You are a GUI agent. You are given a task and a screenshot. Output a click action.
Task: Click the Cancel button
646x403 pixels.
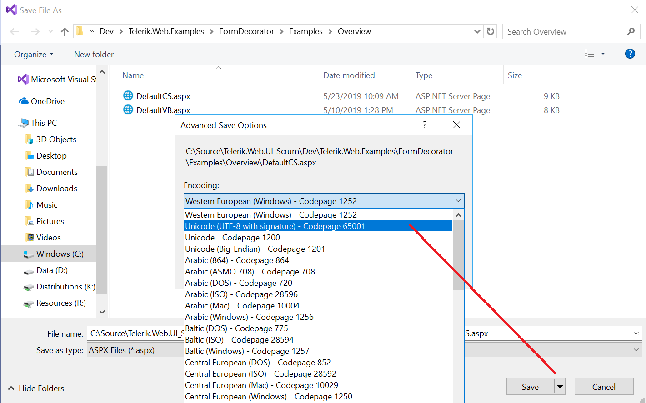(604, 387)
